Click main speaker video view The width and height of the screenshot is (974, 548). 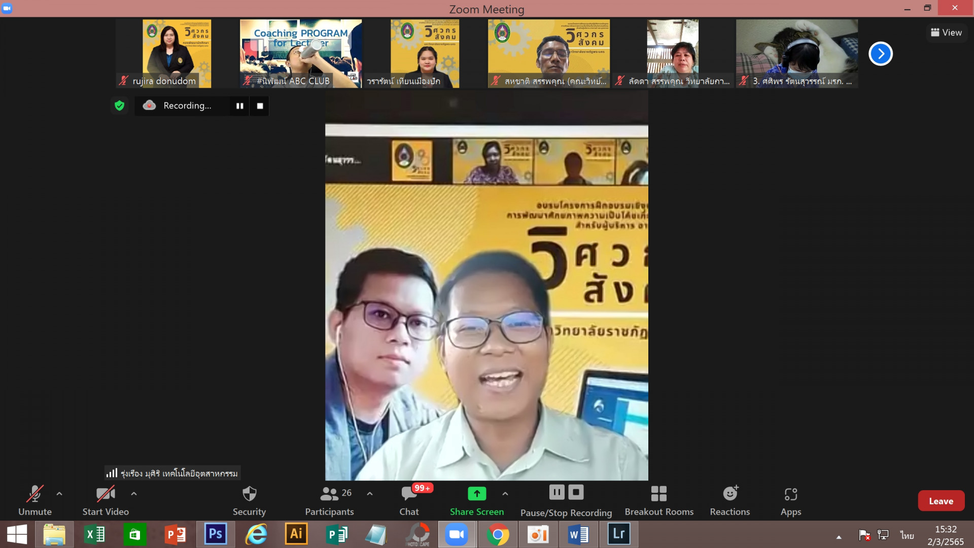[486, 286]
